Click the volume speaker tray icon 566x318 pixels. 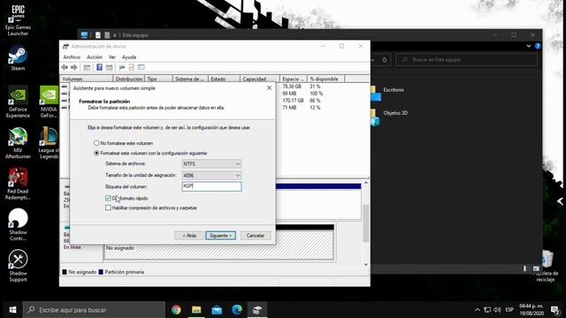click(x=497, y=310)
